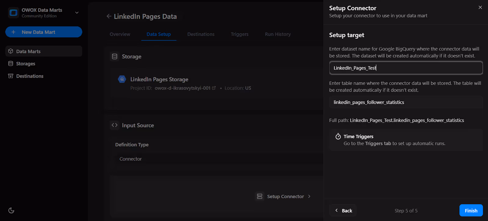The image size is (488, 221).
Task: Click the Time Triggers stopwatch icon
Action: click(338, 136)
